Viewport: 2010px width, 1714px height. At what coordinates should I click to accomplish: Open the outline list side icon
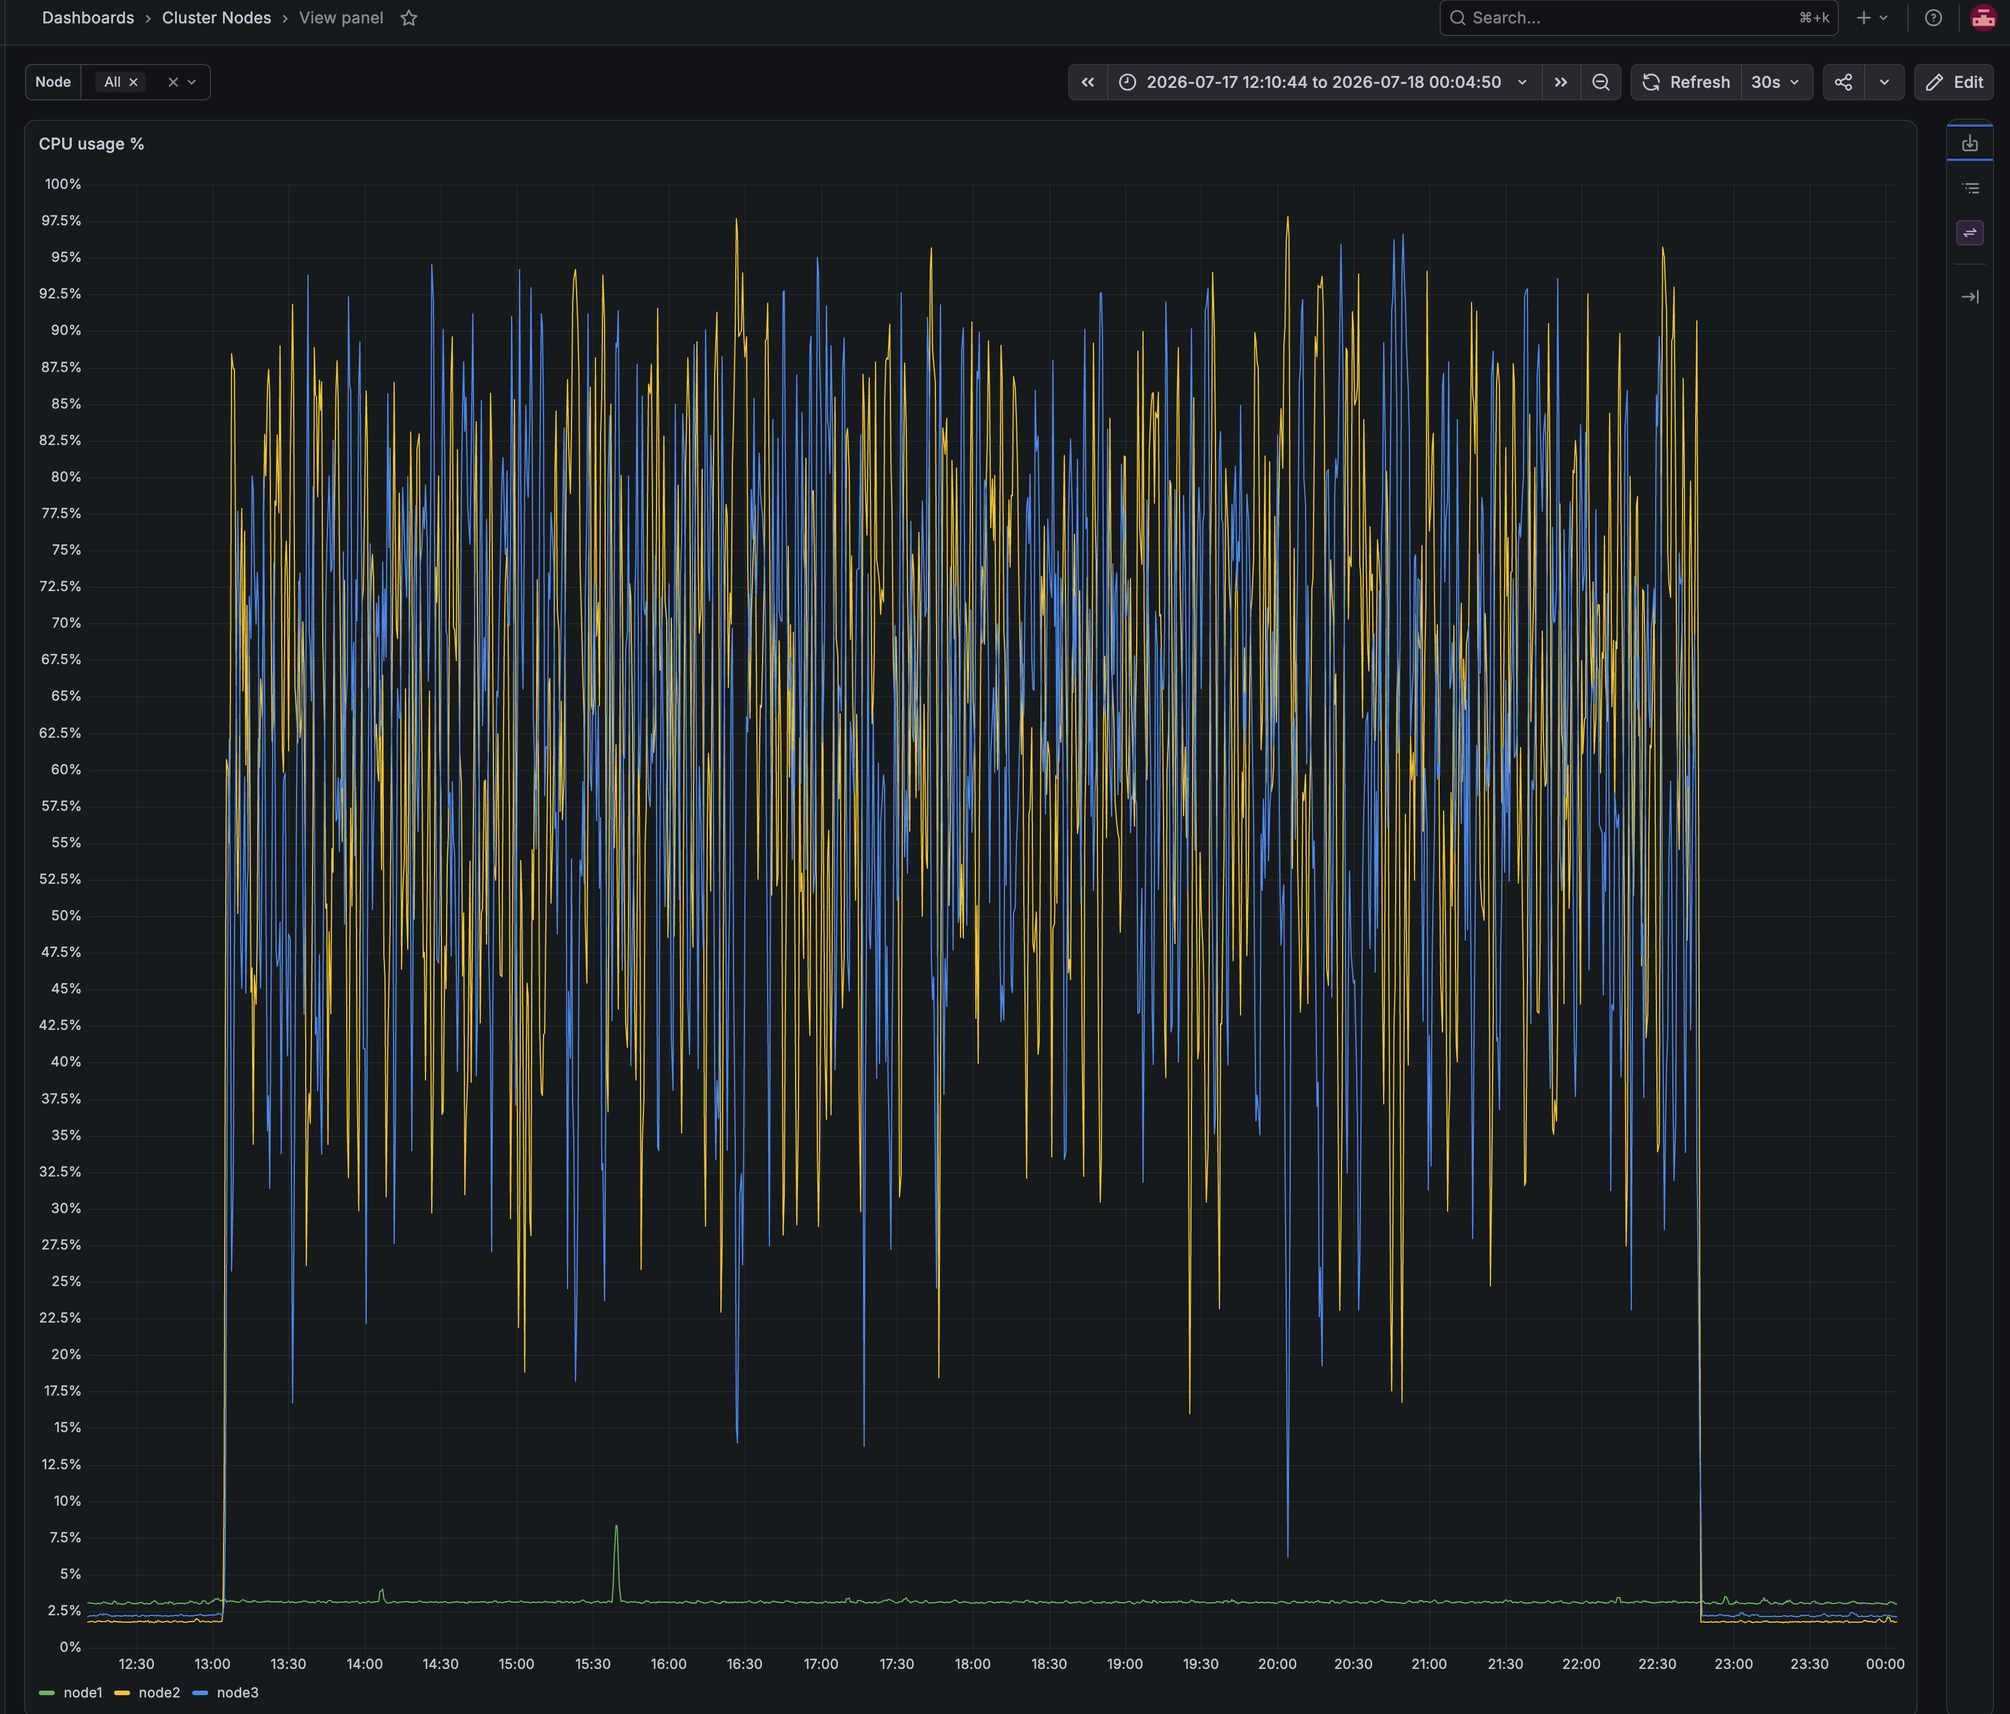coord(1970,188)
